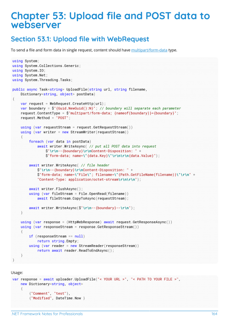
Task: Click the 'Usage:' label
Action: pos(17,273)
